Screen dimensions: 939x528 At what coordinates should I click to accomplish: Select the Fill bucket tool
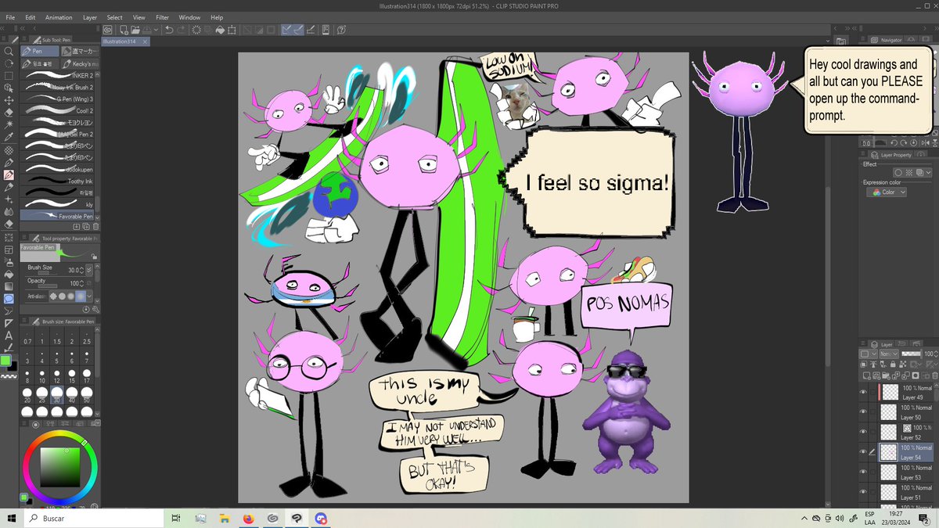click(x=9, y=275)
